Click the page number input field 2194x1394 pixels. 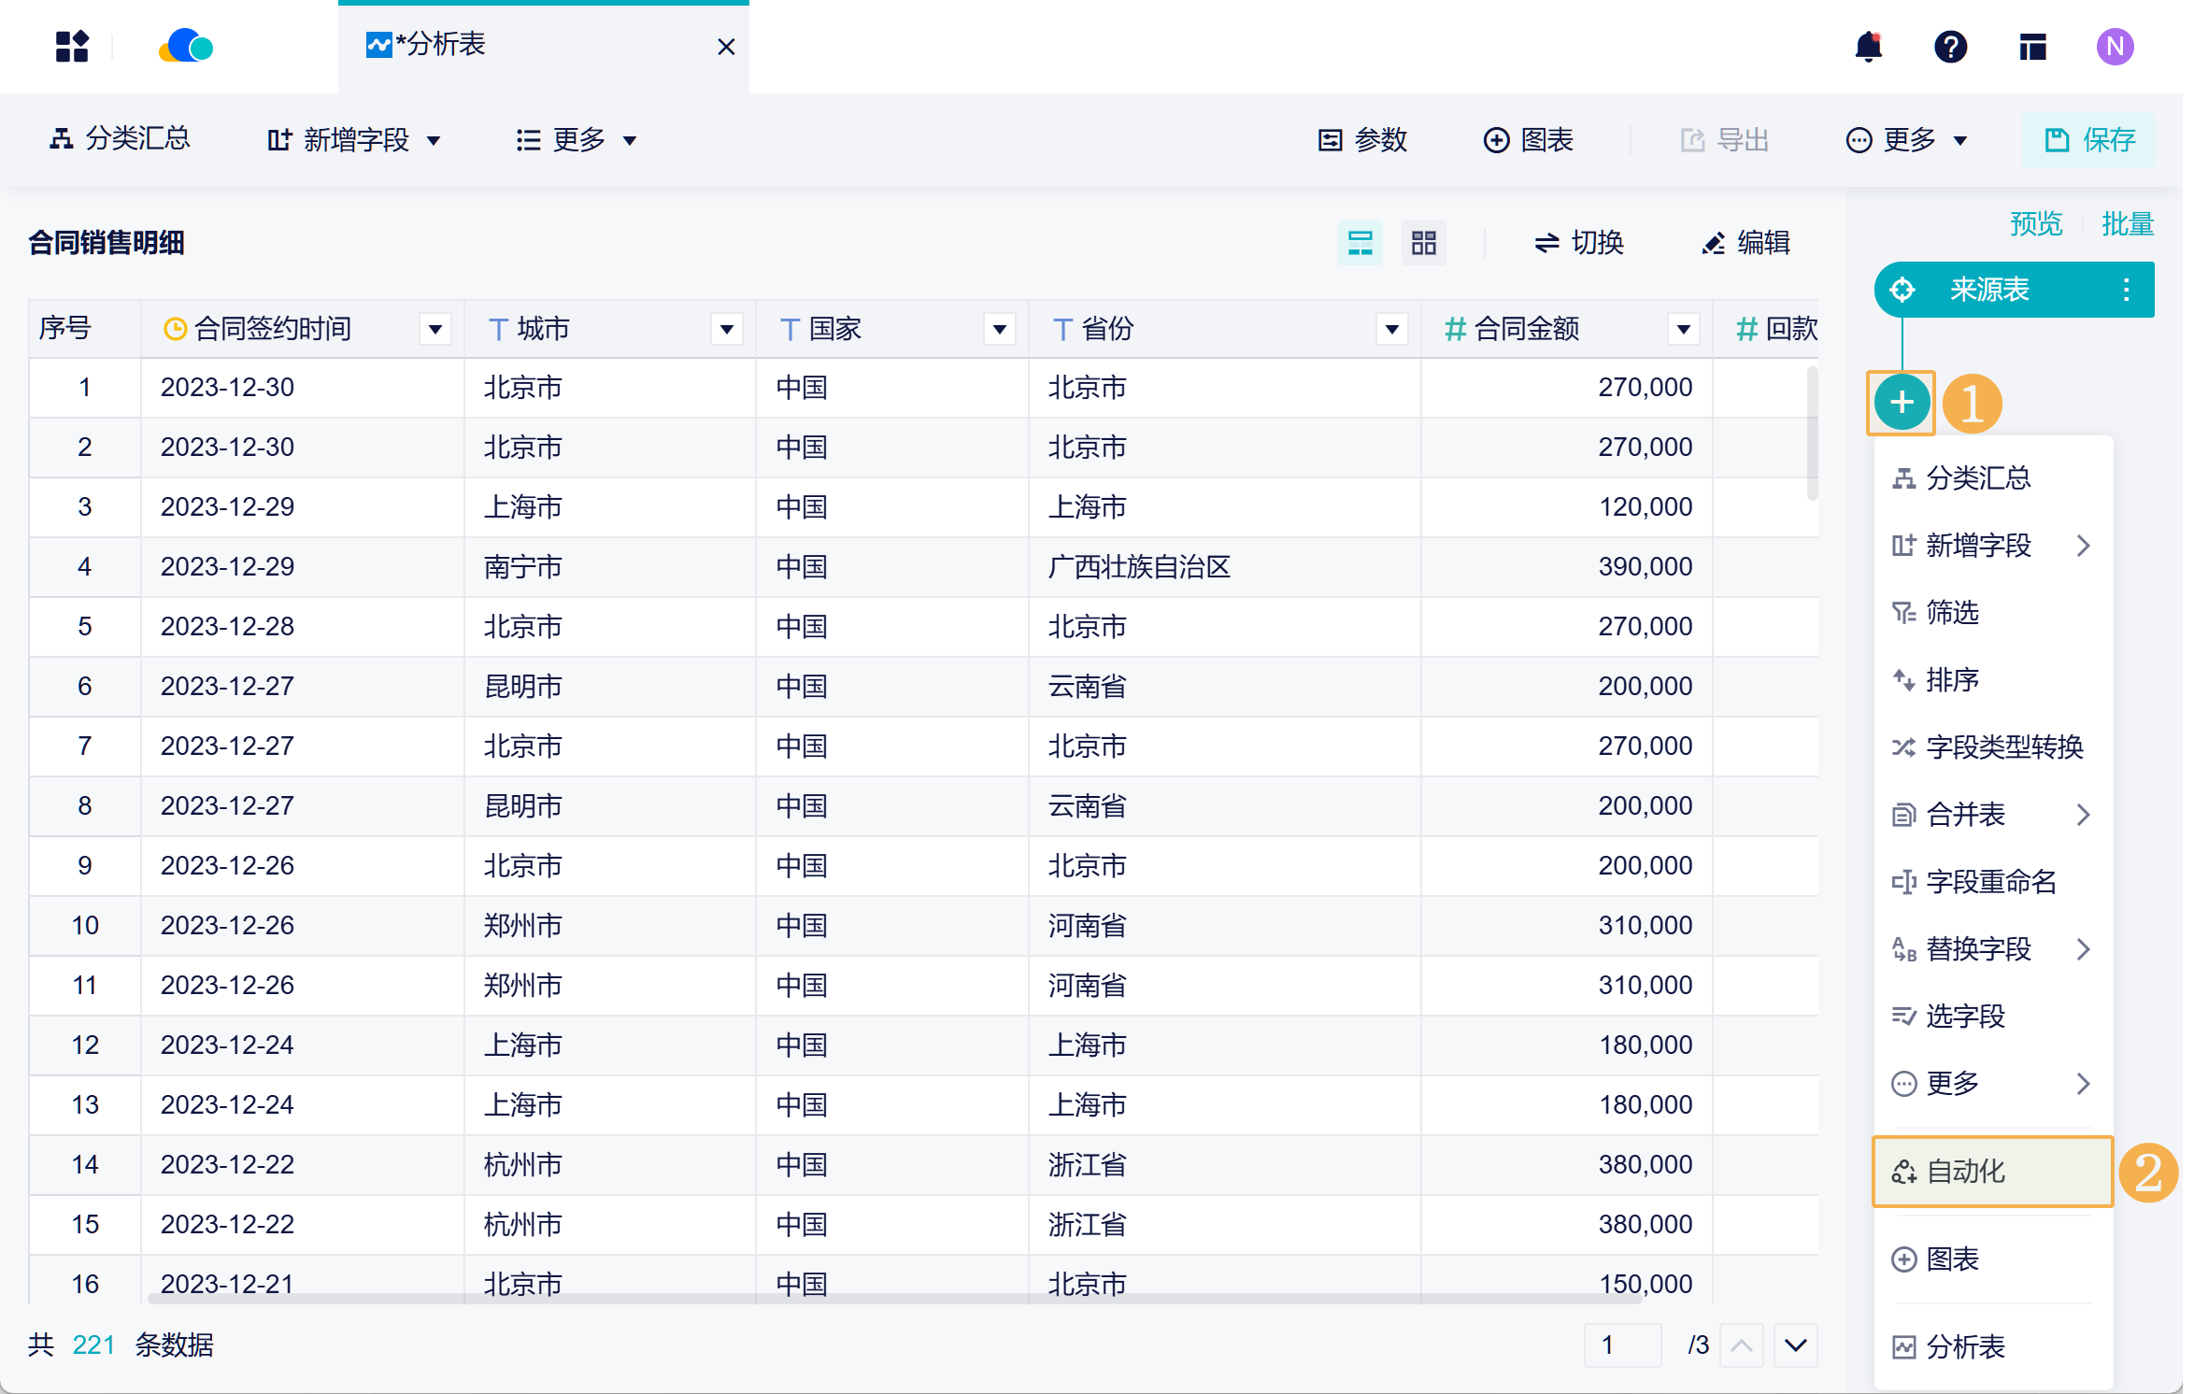click(1623, 1345)
